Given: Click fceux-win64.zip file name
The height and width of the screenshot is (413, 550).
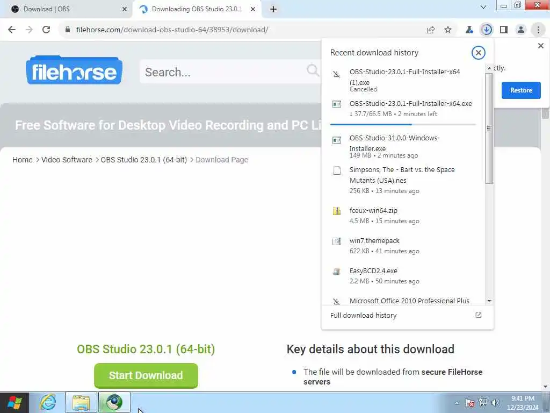Looking at the screenshot, I should point(374,211).
